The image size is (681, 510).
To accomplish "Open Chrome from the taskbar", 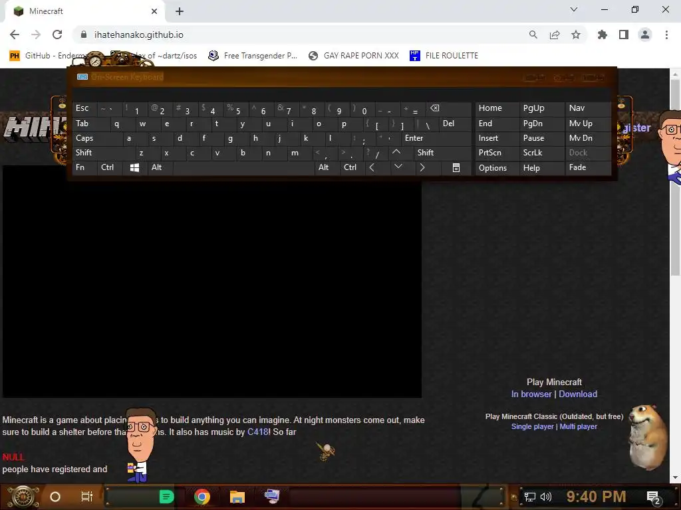I will coord(202,497).
